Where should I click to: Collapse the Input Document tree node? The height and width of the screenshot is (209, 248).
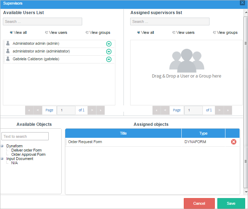point(2,159)
